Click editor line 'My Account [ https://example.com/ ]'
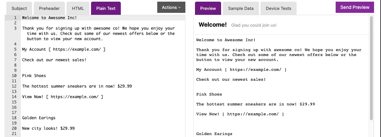Screen dimensions: 381x137 pyautogui.click(x=64, y=49)
